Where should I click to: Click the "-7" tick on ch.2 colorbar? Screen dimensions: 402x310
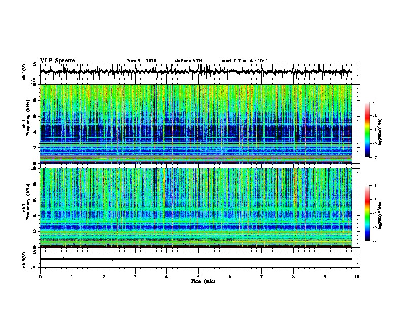pyautogui.click(x=375, y=241)
